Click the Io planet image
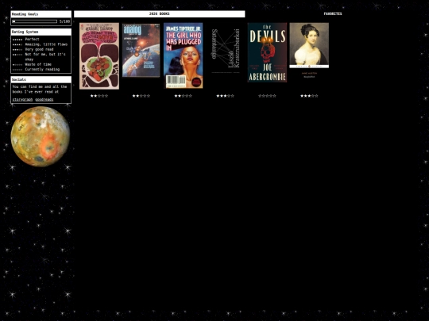 (x=41, y=136)
